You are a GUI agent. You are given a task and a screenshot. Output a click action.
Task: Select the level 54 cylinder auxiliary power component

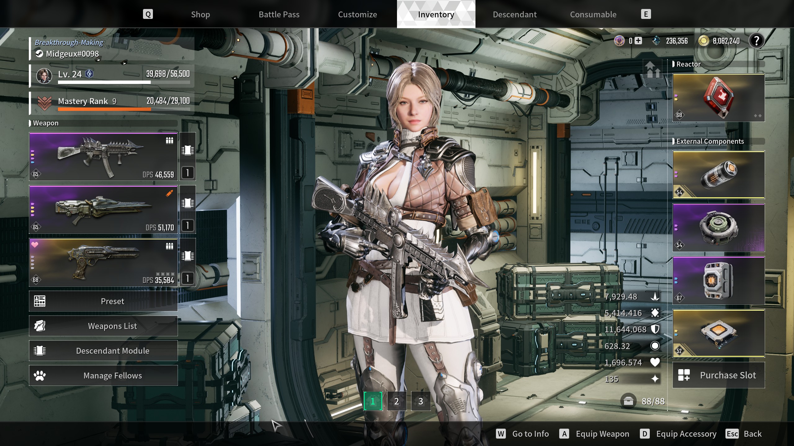tap(719, 175)
